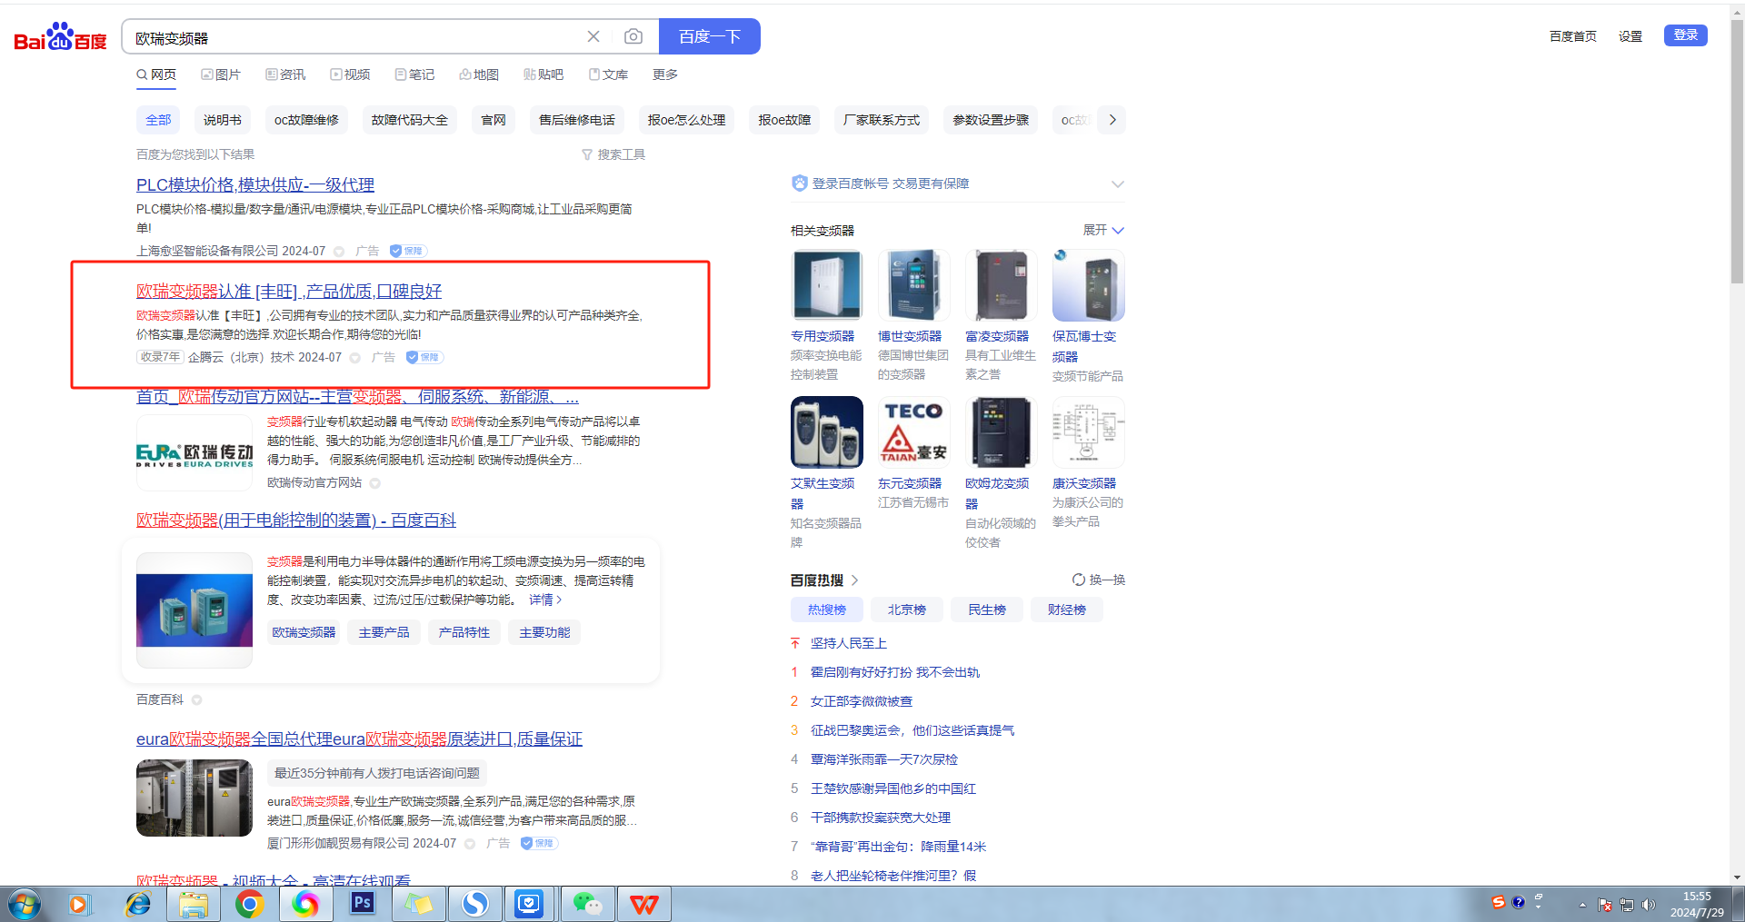The width and height of the screenshot is (1745, 922).
Task: Open the 欧瑞变频器认准[丰旺] result link
Action: click(289, 292)
